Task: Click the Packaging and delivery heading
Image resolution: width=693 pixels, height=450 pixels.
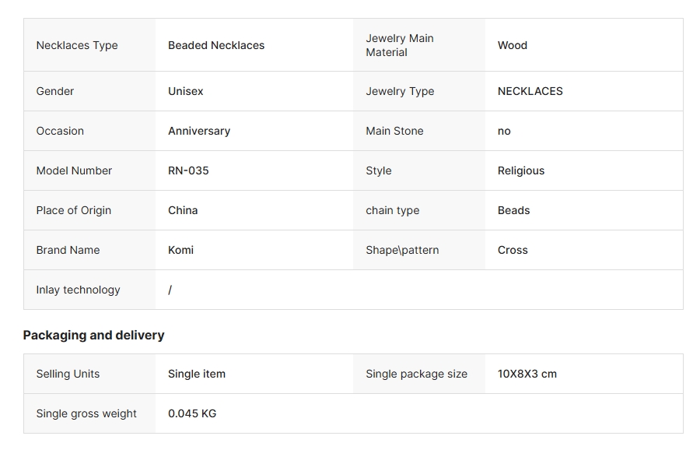Action: click(x=93, y=336)
